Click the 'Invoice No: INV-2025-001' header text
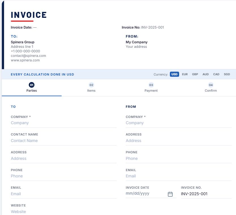The image size is (236, 215). click(x=143, y=27)
